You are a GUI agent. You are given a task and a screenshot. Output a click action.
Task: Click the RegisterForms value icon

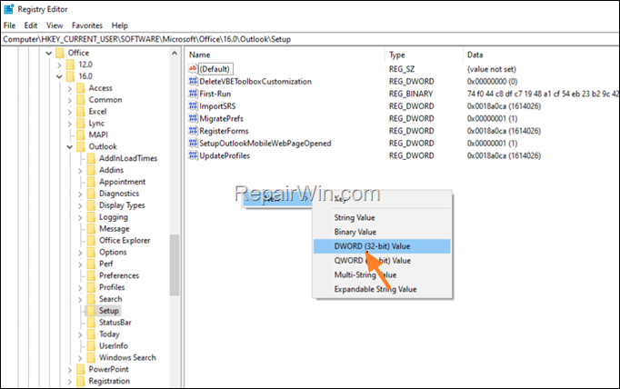pos(193,131)
